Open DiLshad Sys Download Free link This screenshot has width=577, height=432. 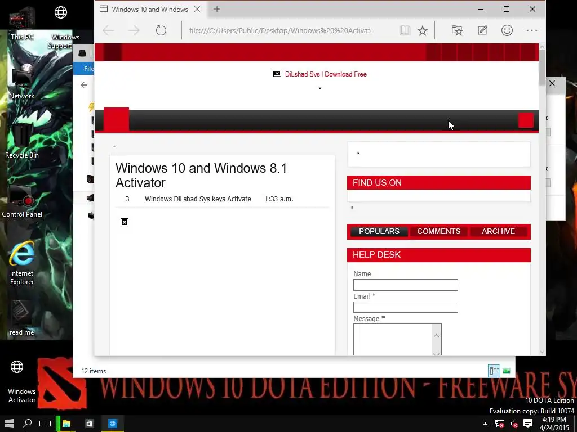point(326,74)
